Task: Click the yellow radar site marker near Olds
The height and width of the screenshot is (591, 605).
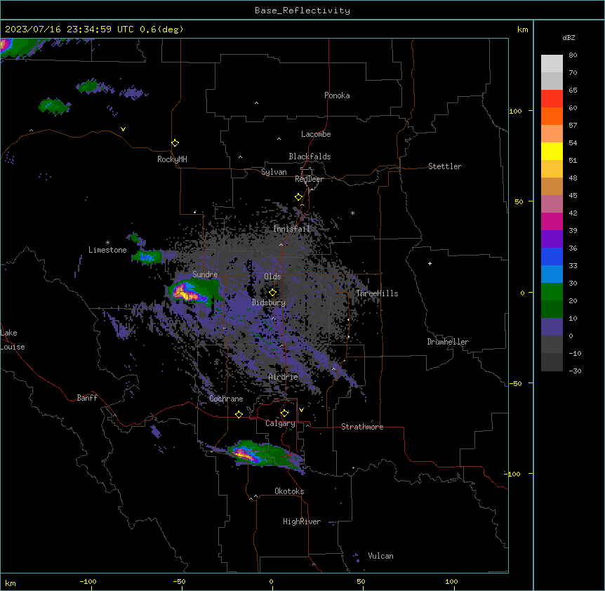Action: coord(272,293)
